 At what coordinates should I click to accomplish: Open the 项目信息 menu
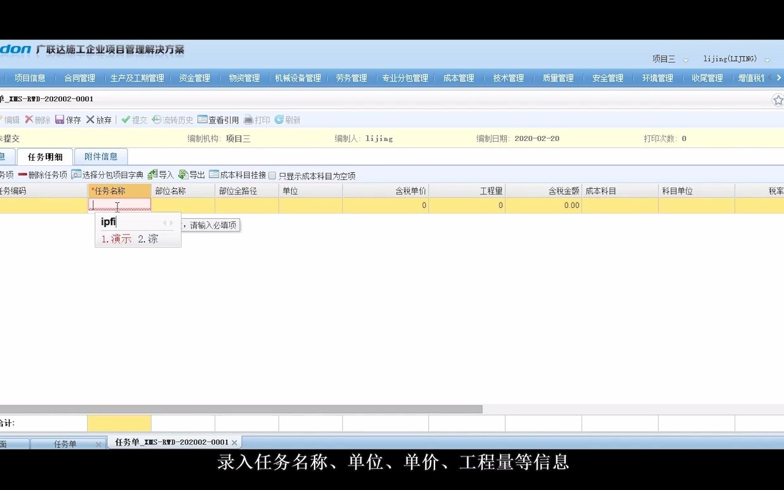click(x=30, y=78)
